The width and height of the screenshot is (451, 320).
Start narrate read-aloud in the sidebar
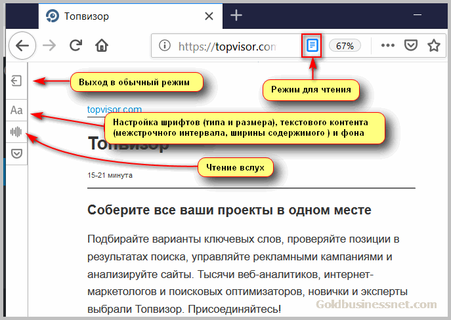coord(16,132)
